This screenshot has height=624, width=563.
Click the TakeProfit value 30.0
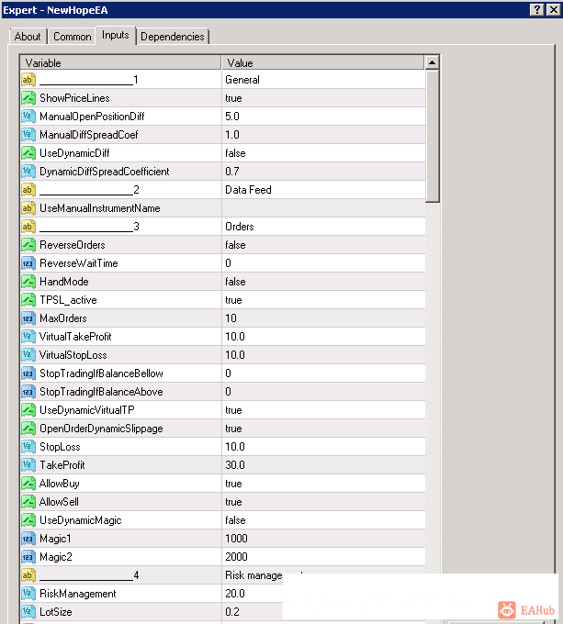pos(235,465)
